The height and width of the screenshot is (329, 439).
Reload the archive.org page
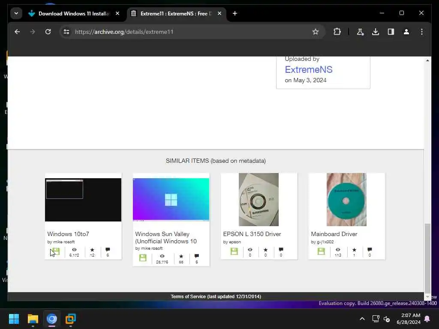point(48,32)
